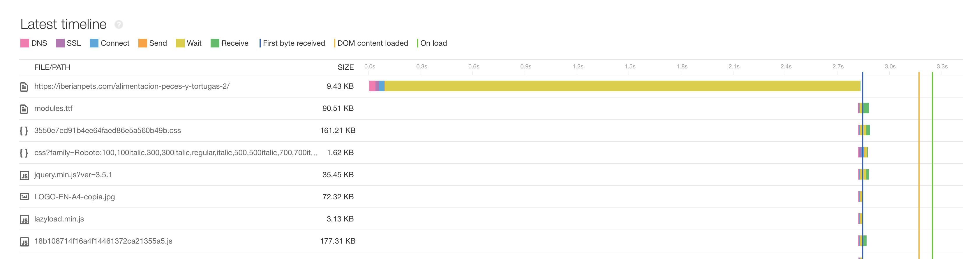Click the document icon for iberianpets.com URL row
Viewport: 963px width, 259px height.
click(24, 87)
